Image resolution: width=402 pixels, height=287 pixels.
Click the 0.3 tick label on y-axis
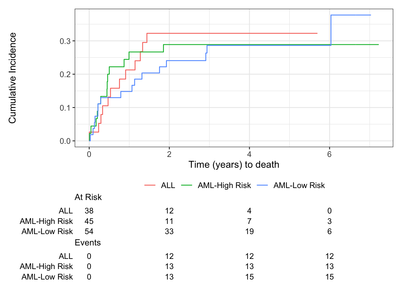65,41
